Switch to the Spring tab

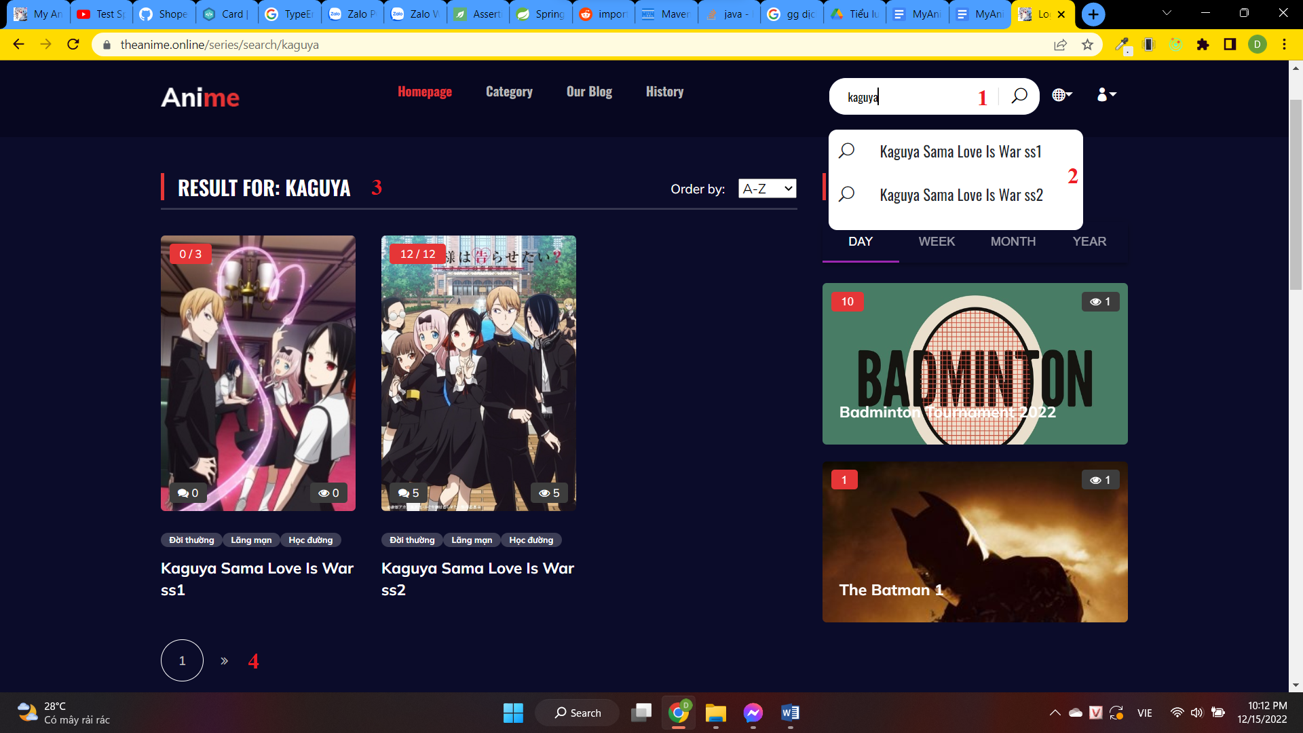[541, 14]
